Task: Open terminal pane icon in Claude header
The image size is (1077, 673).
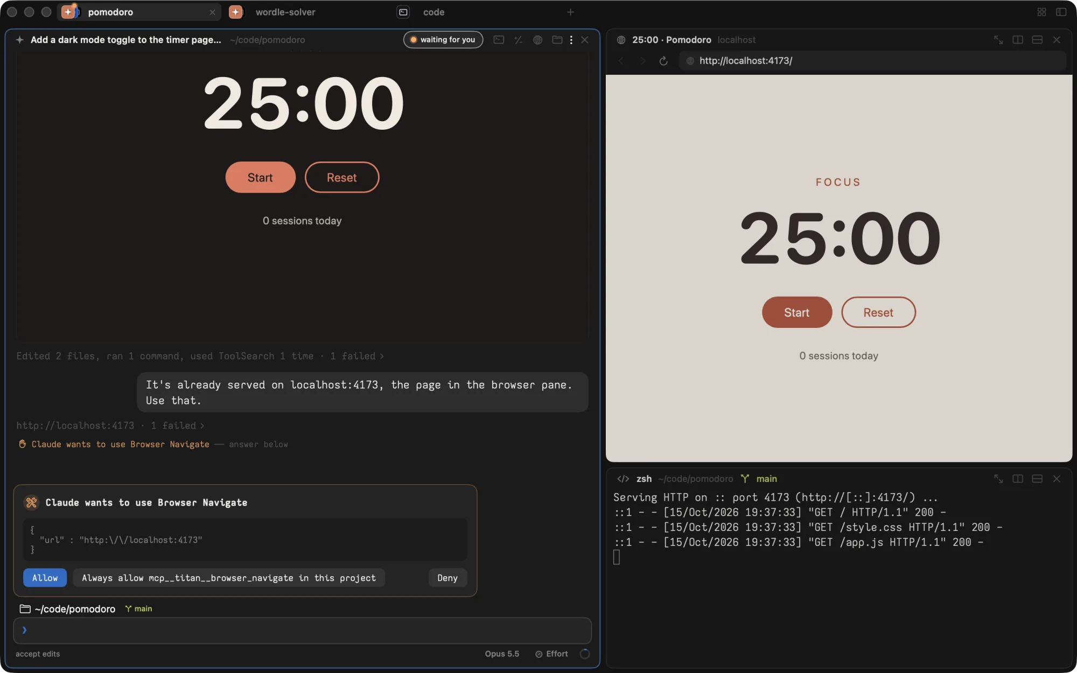Action: (499, 40)
